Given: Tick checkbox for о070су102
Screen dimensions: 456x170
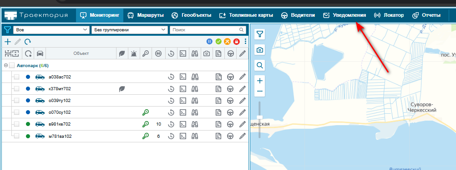Looking at the screenshot, I should coord(16,112).
